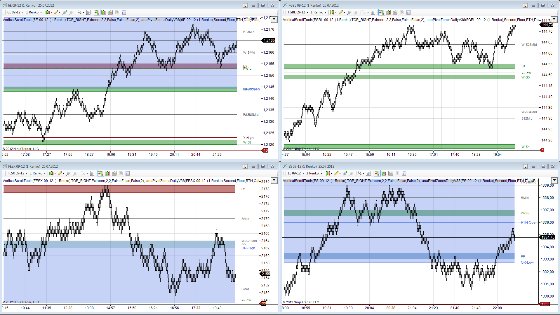Open Data Box magnifier in the ES chart

coord(368,173)
